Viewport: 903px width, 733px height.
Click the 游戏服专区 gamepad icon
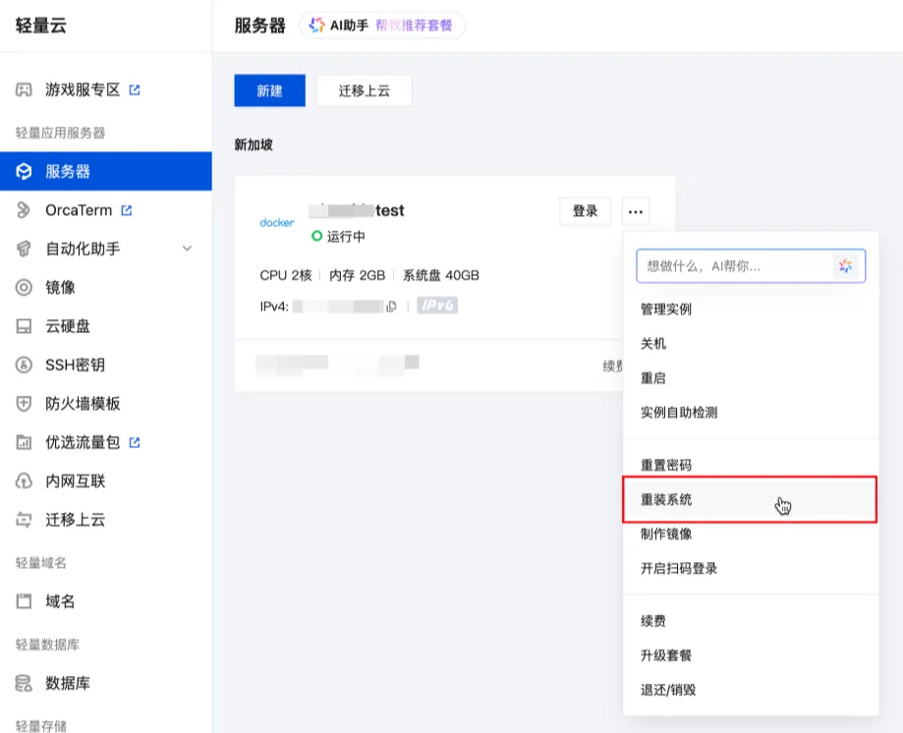24,89
